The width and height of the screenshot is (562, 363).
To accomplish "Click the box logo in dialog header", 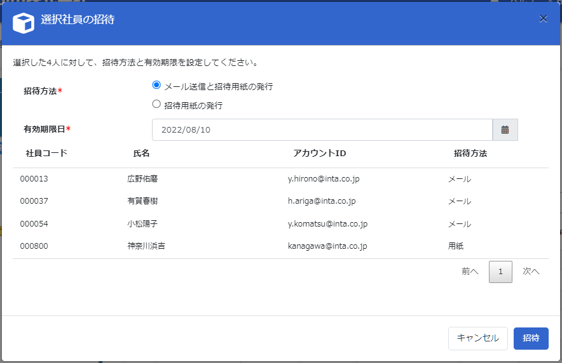I will click(24, 23).
